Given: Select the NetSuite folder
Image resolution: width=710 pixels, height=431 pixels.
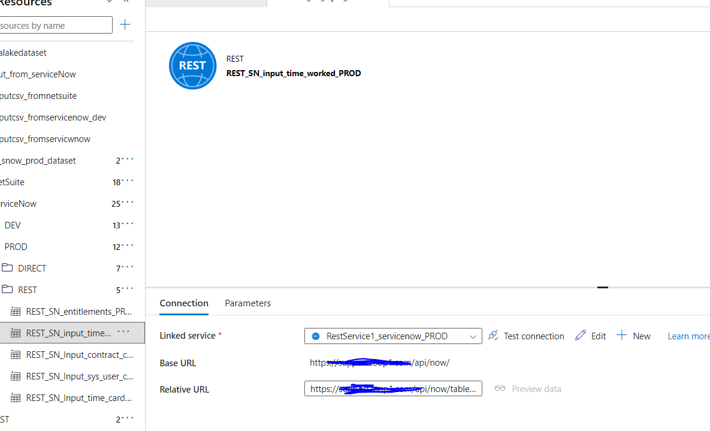Looking at the screenshot, I should [12, 182].
